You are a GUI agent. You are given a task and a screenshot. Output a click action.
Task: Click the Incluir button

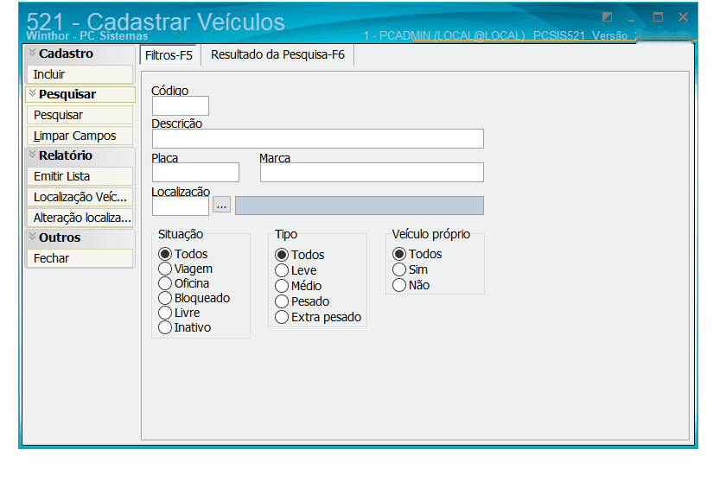pos(80,74)
